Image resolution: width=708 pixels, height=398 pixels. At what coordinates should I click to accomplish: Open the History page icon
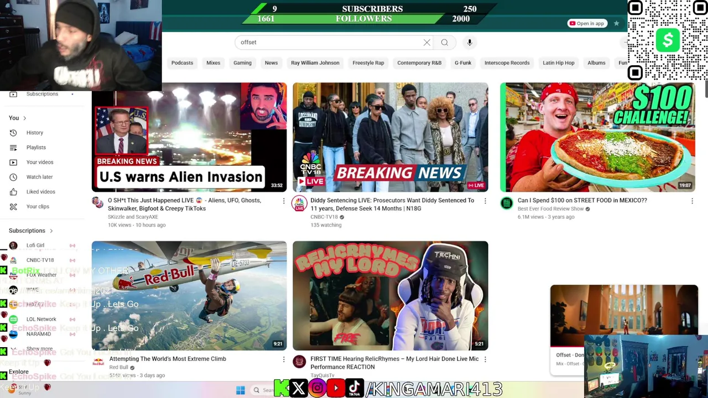click(13, 133)
